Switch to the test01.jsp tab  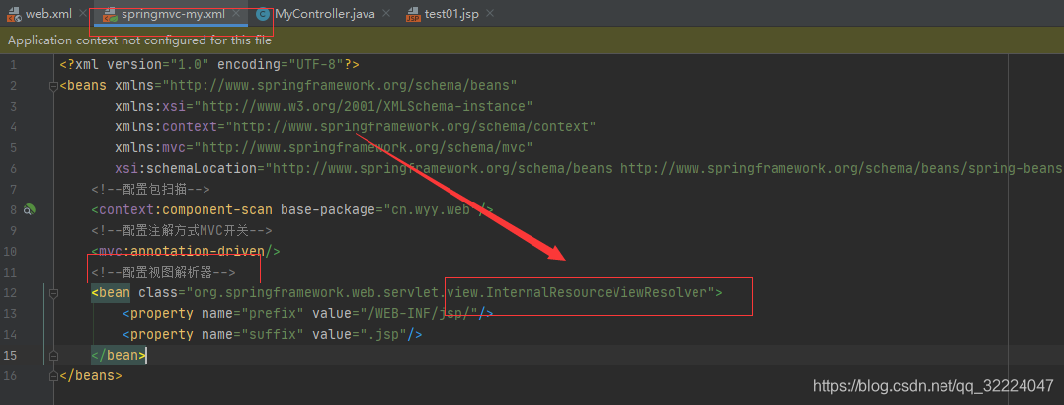coord(451,14)
